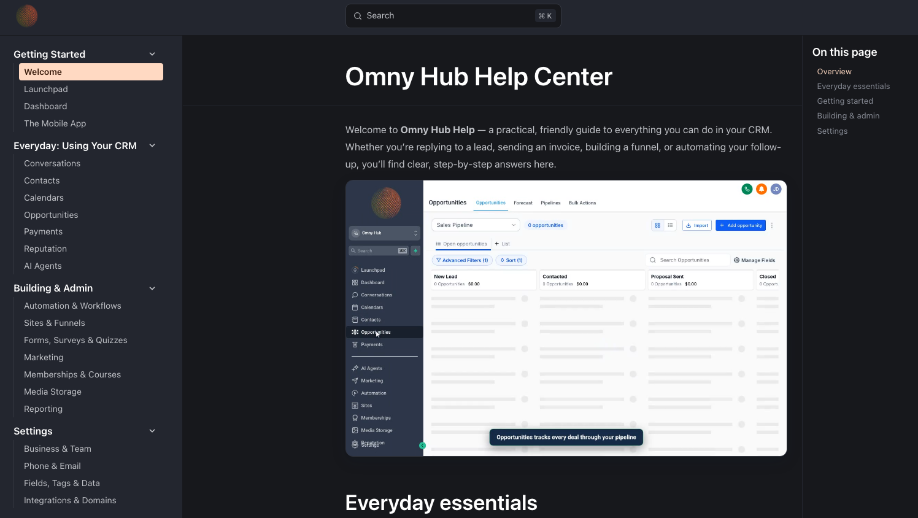918x518 pixels.
Task: Click sphere logo inside embedded CRM sidebar
Action: point(386,203)
